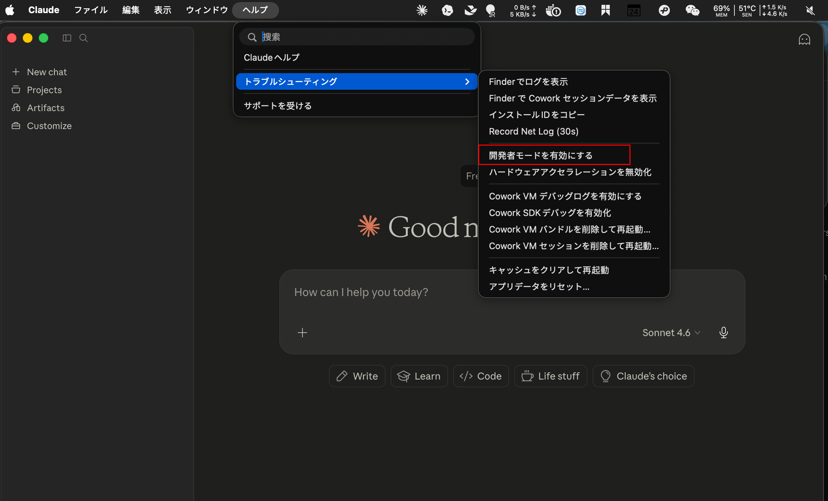The image size is (828, 501).
Task: Choose インストールIDをコピー
Action: [x=574, y=115]
